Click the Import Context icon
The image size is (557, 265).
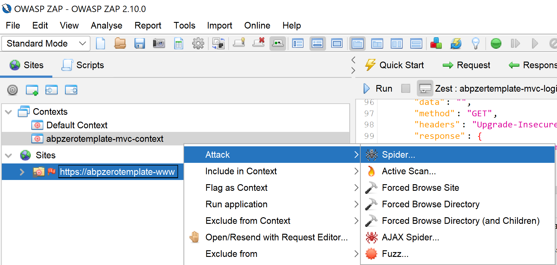click(51, 90)
